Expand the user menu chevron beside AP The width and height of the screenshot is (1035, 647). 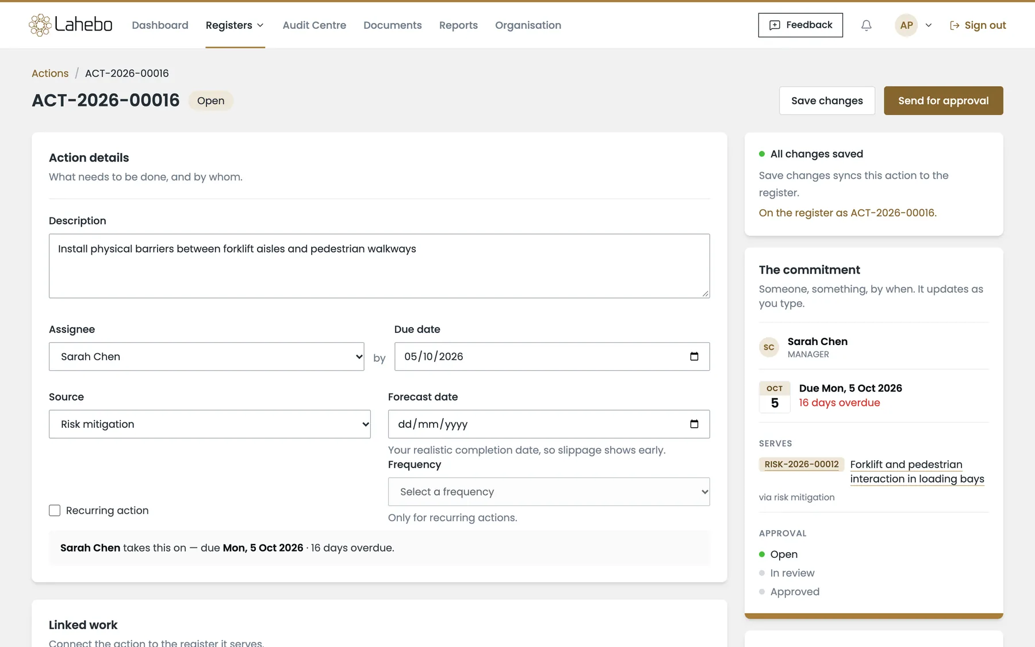coord(928,25)
